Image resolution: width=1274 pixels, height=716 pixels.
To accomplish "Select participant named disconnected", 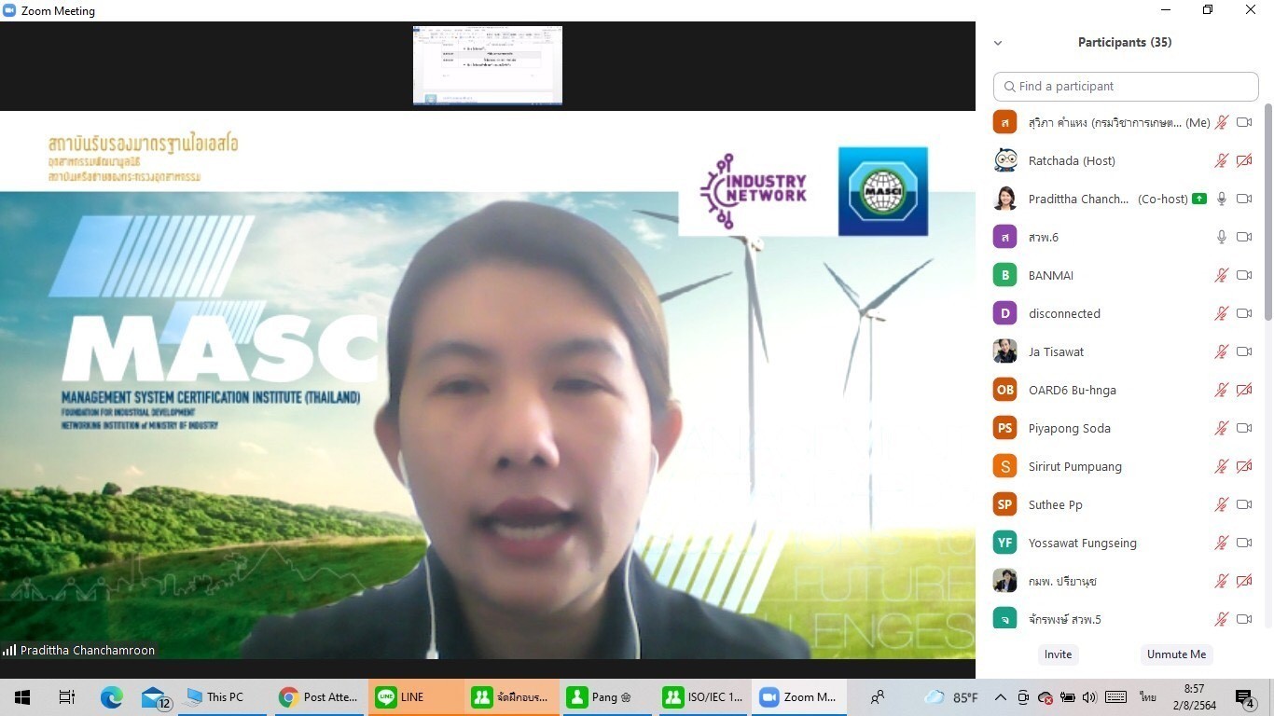I will point(1064,313).
